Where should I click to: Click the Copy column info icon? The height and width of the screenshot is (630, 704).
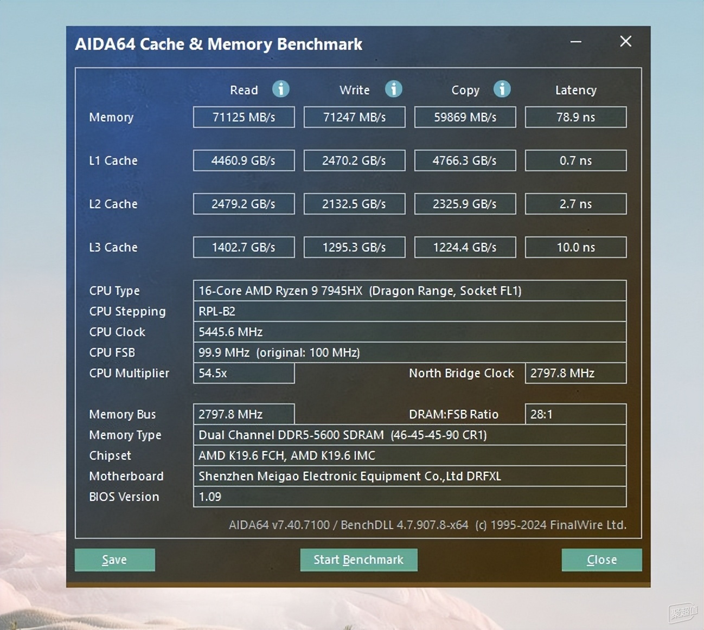(x=502, y=89)
